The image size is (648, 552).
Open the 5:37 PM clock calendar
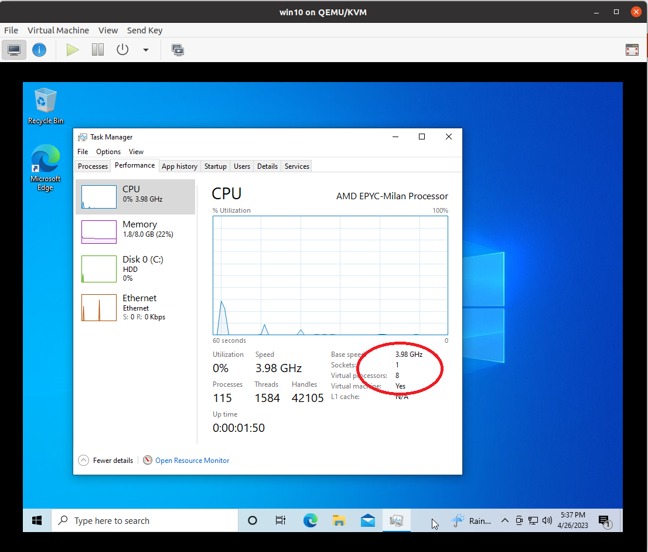[573, 520]
